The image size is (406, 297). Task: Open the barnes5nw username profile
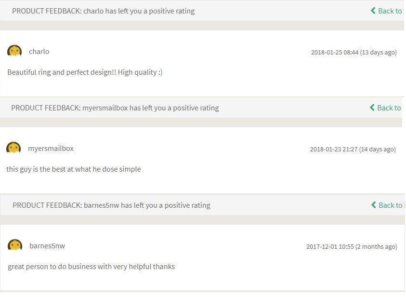(x=47, y=246)
